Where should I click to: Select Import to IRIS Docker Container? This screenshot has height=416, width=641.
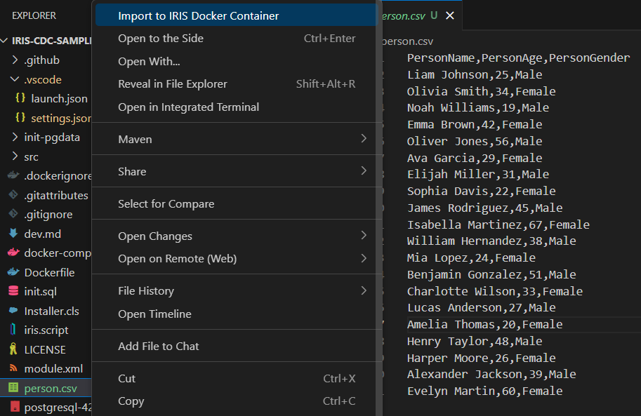point(198,15)
